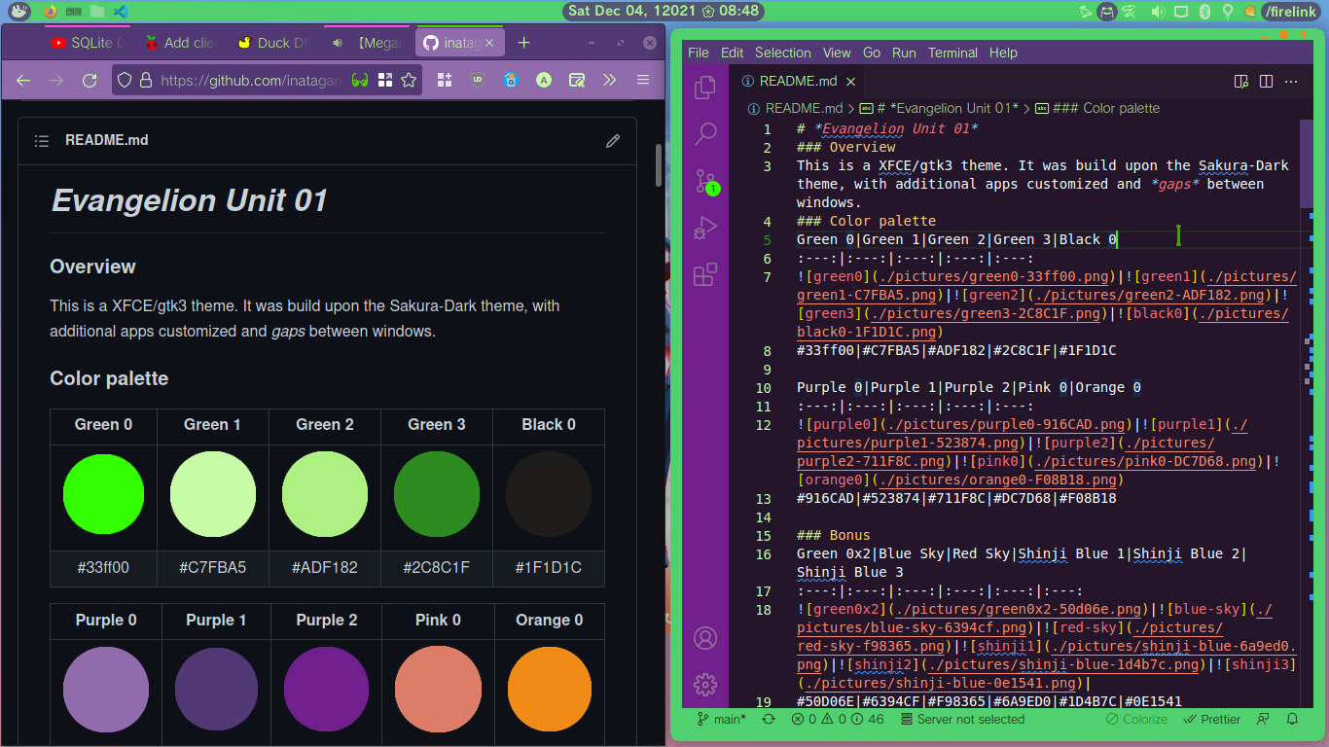Go back in Firefox
Viewport: 1329px width, 747px height.
tap(23, 81)
